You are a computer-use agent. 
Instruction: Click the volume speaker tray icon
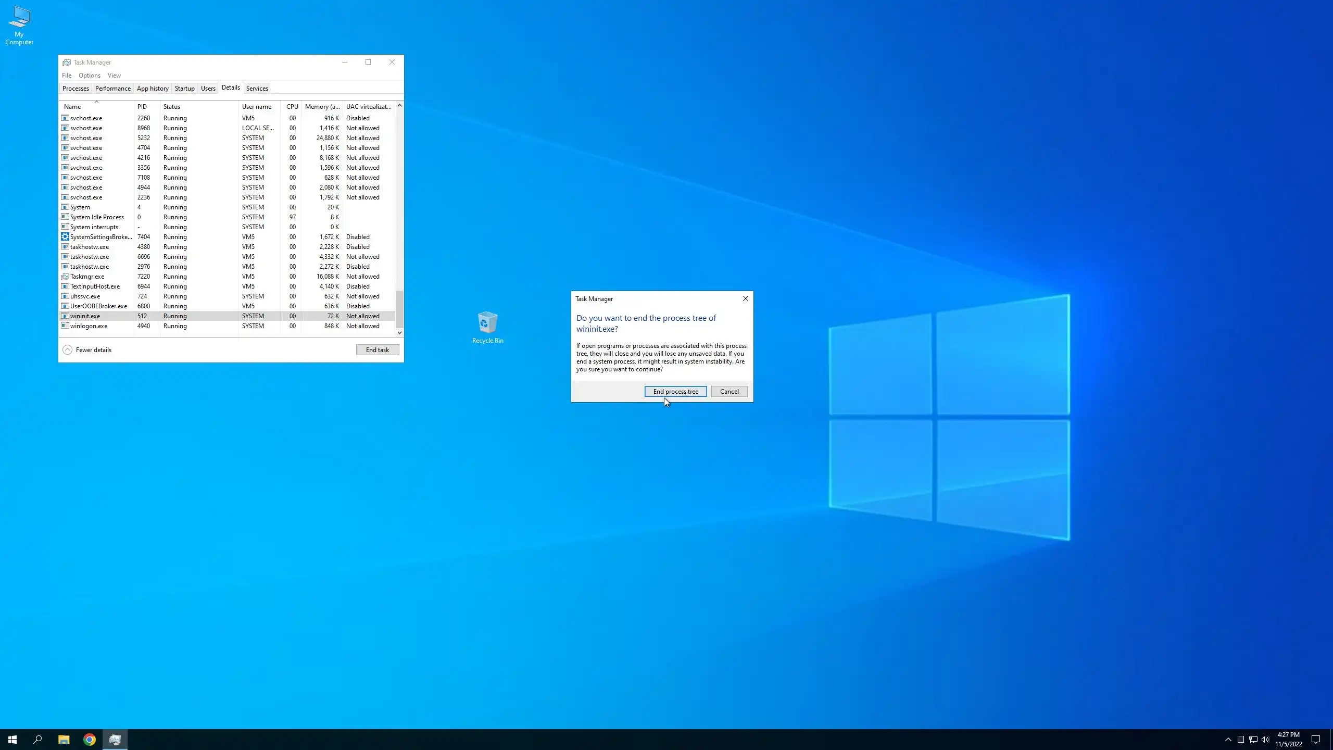[x=1265, y=740]
